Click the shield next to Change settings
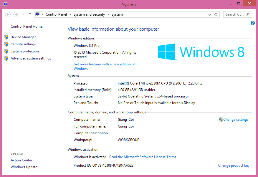 [x=221, y=120]
